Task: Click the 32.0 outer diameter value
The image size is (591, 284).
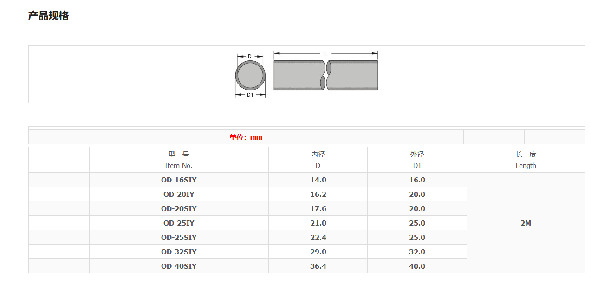Action: (417, 252)
